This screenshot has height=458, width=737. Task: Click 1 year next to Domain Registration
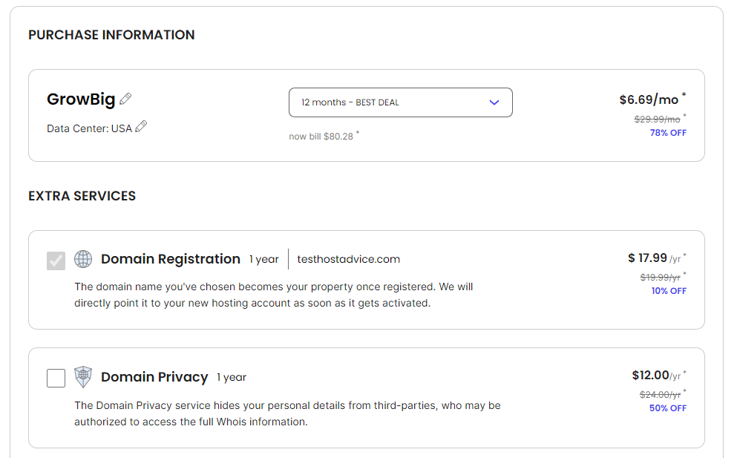[x=263, y=259]
